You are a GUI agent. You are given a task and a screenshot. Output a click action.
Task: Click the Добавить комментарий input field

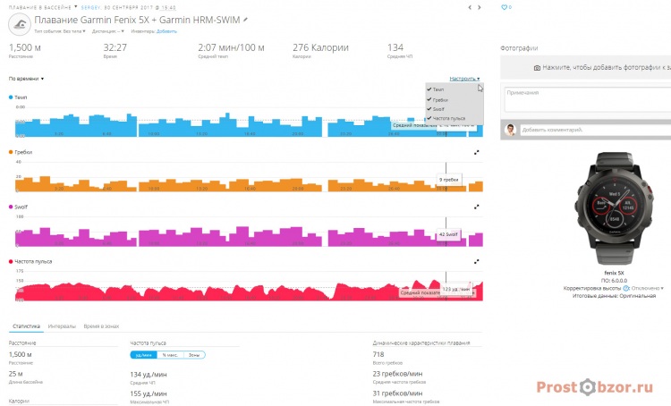tap(595, 130)
